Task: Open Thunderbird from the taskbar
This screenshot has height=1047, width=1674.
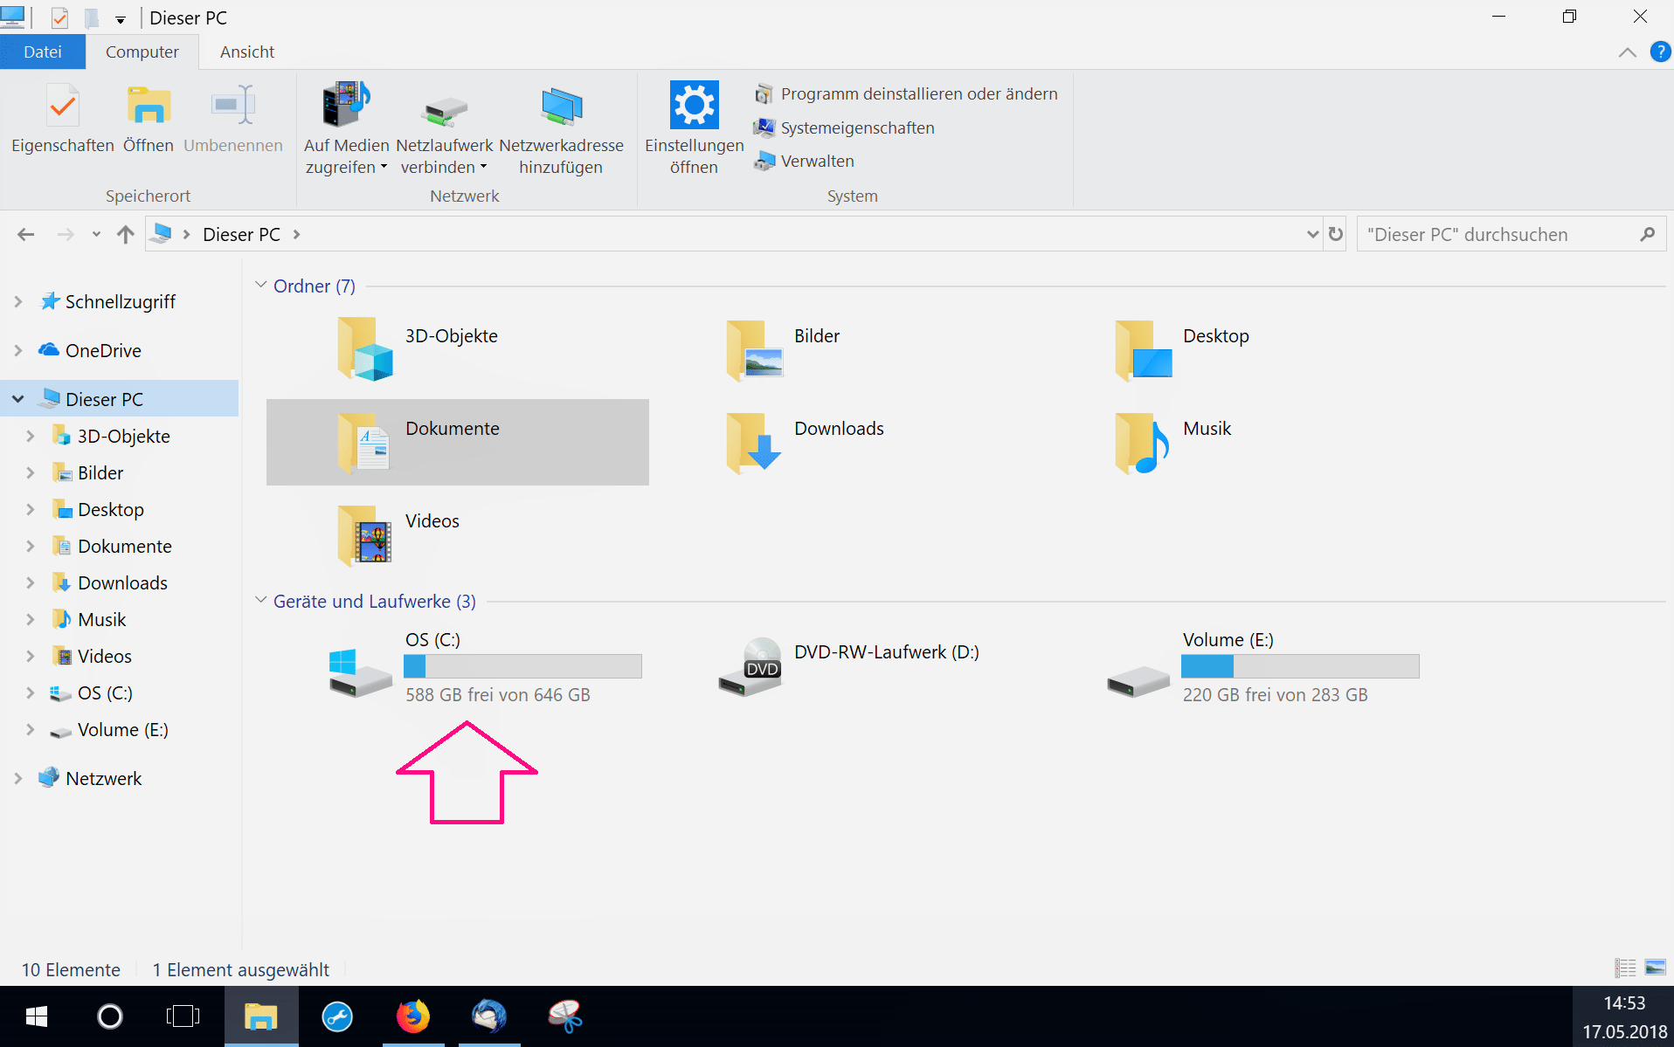Action: pos(489,1016)
